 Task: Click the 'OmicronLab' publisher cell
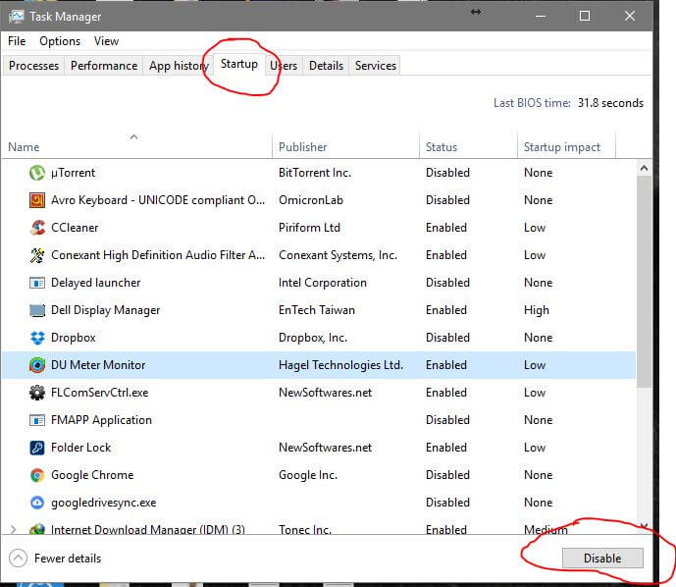point(311,200)
